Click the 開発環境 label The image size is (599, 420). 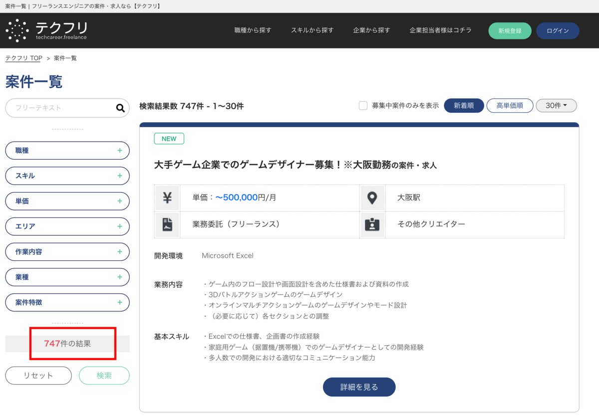(x=168, y=256)
